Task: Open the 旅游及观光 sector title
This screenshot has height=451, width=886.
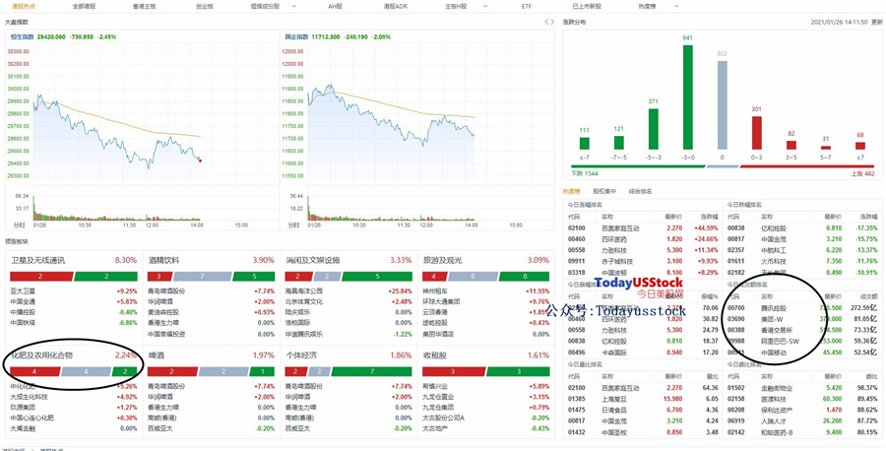Action: [442, 261]
